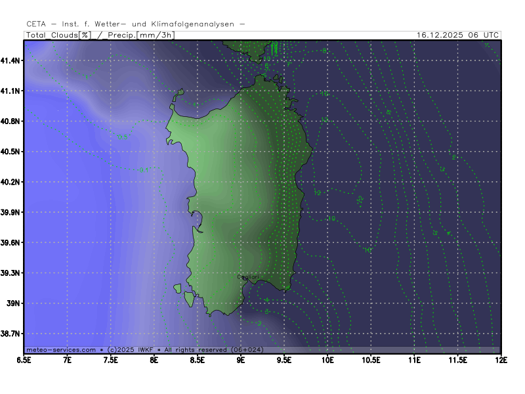Select the 38.7N latitude tick label

coord(12,334)
